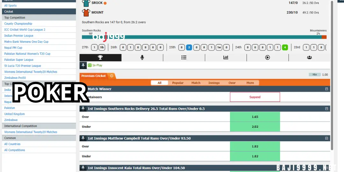Open Nepal PM Cup link
Screen dimensions: 344x172
coord(13,47)
